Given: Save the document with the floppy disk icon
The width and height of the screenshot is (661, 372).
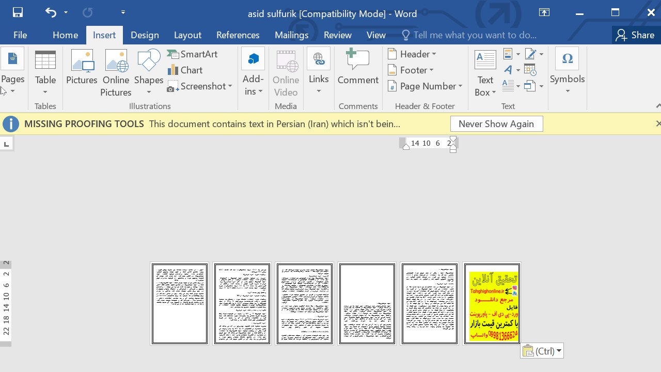Looking at the screenshot, I should coord(18,12).
